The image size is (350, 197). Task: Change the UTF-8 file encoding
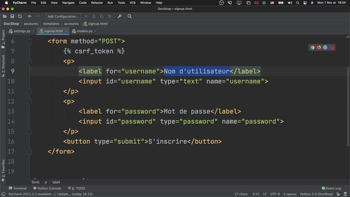[275, 194]
